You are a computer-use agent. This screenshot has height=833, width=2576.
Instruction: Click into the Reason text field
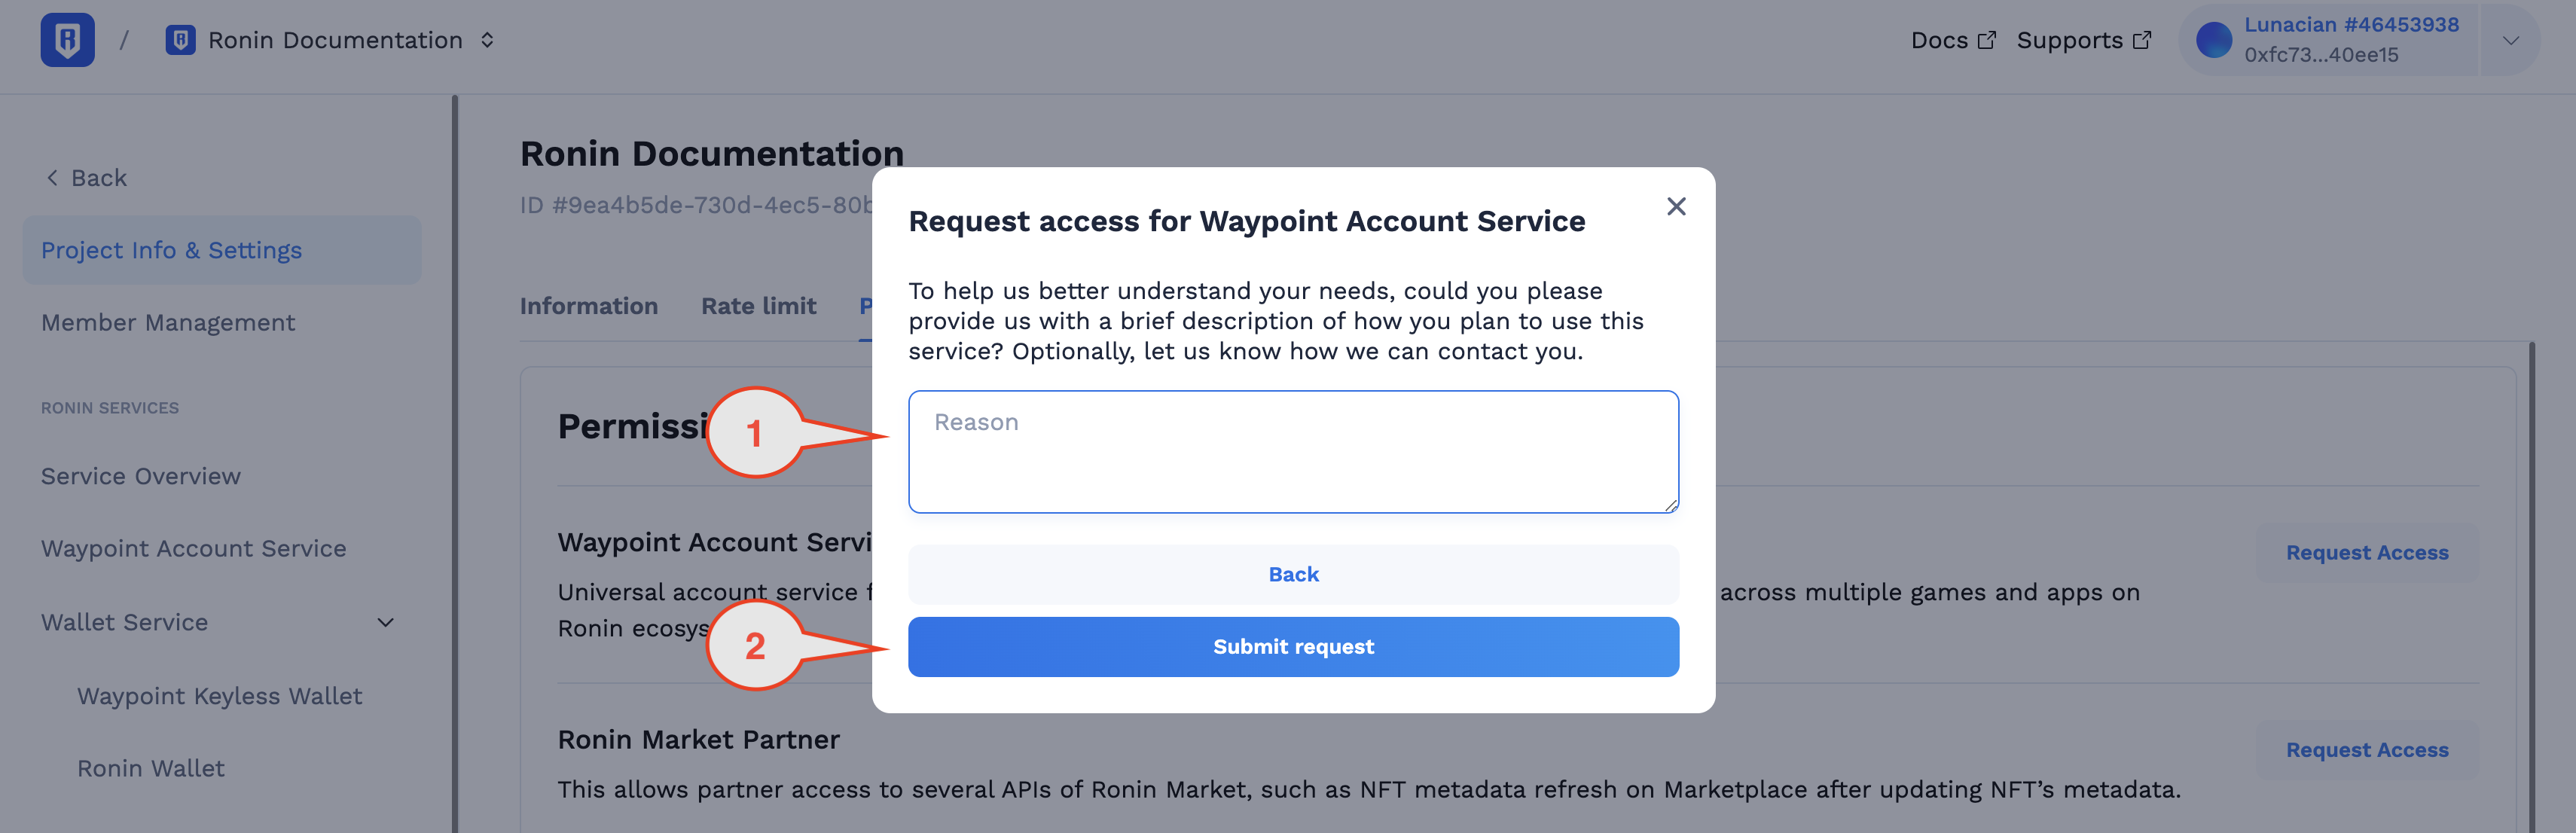point(1293,452)
